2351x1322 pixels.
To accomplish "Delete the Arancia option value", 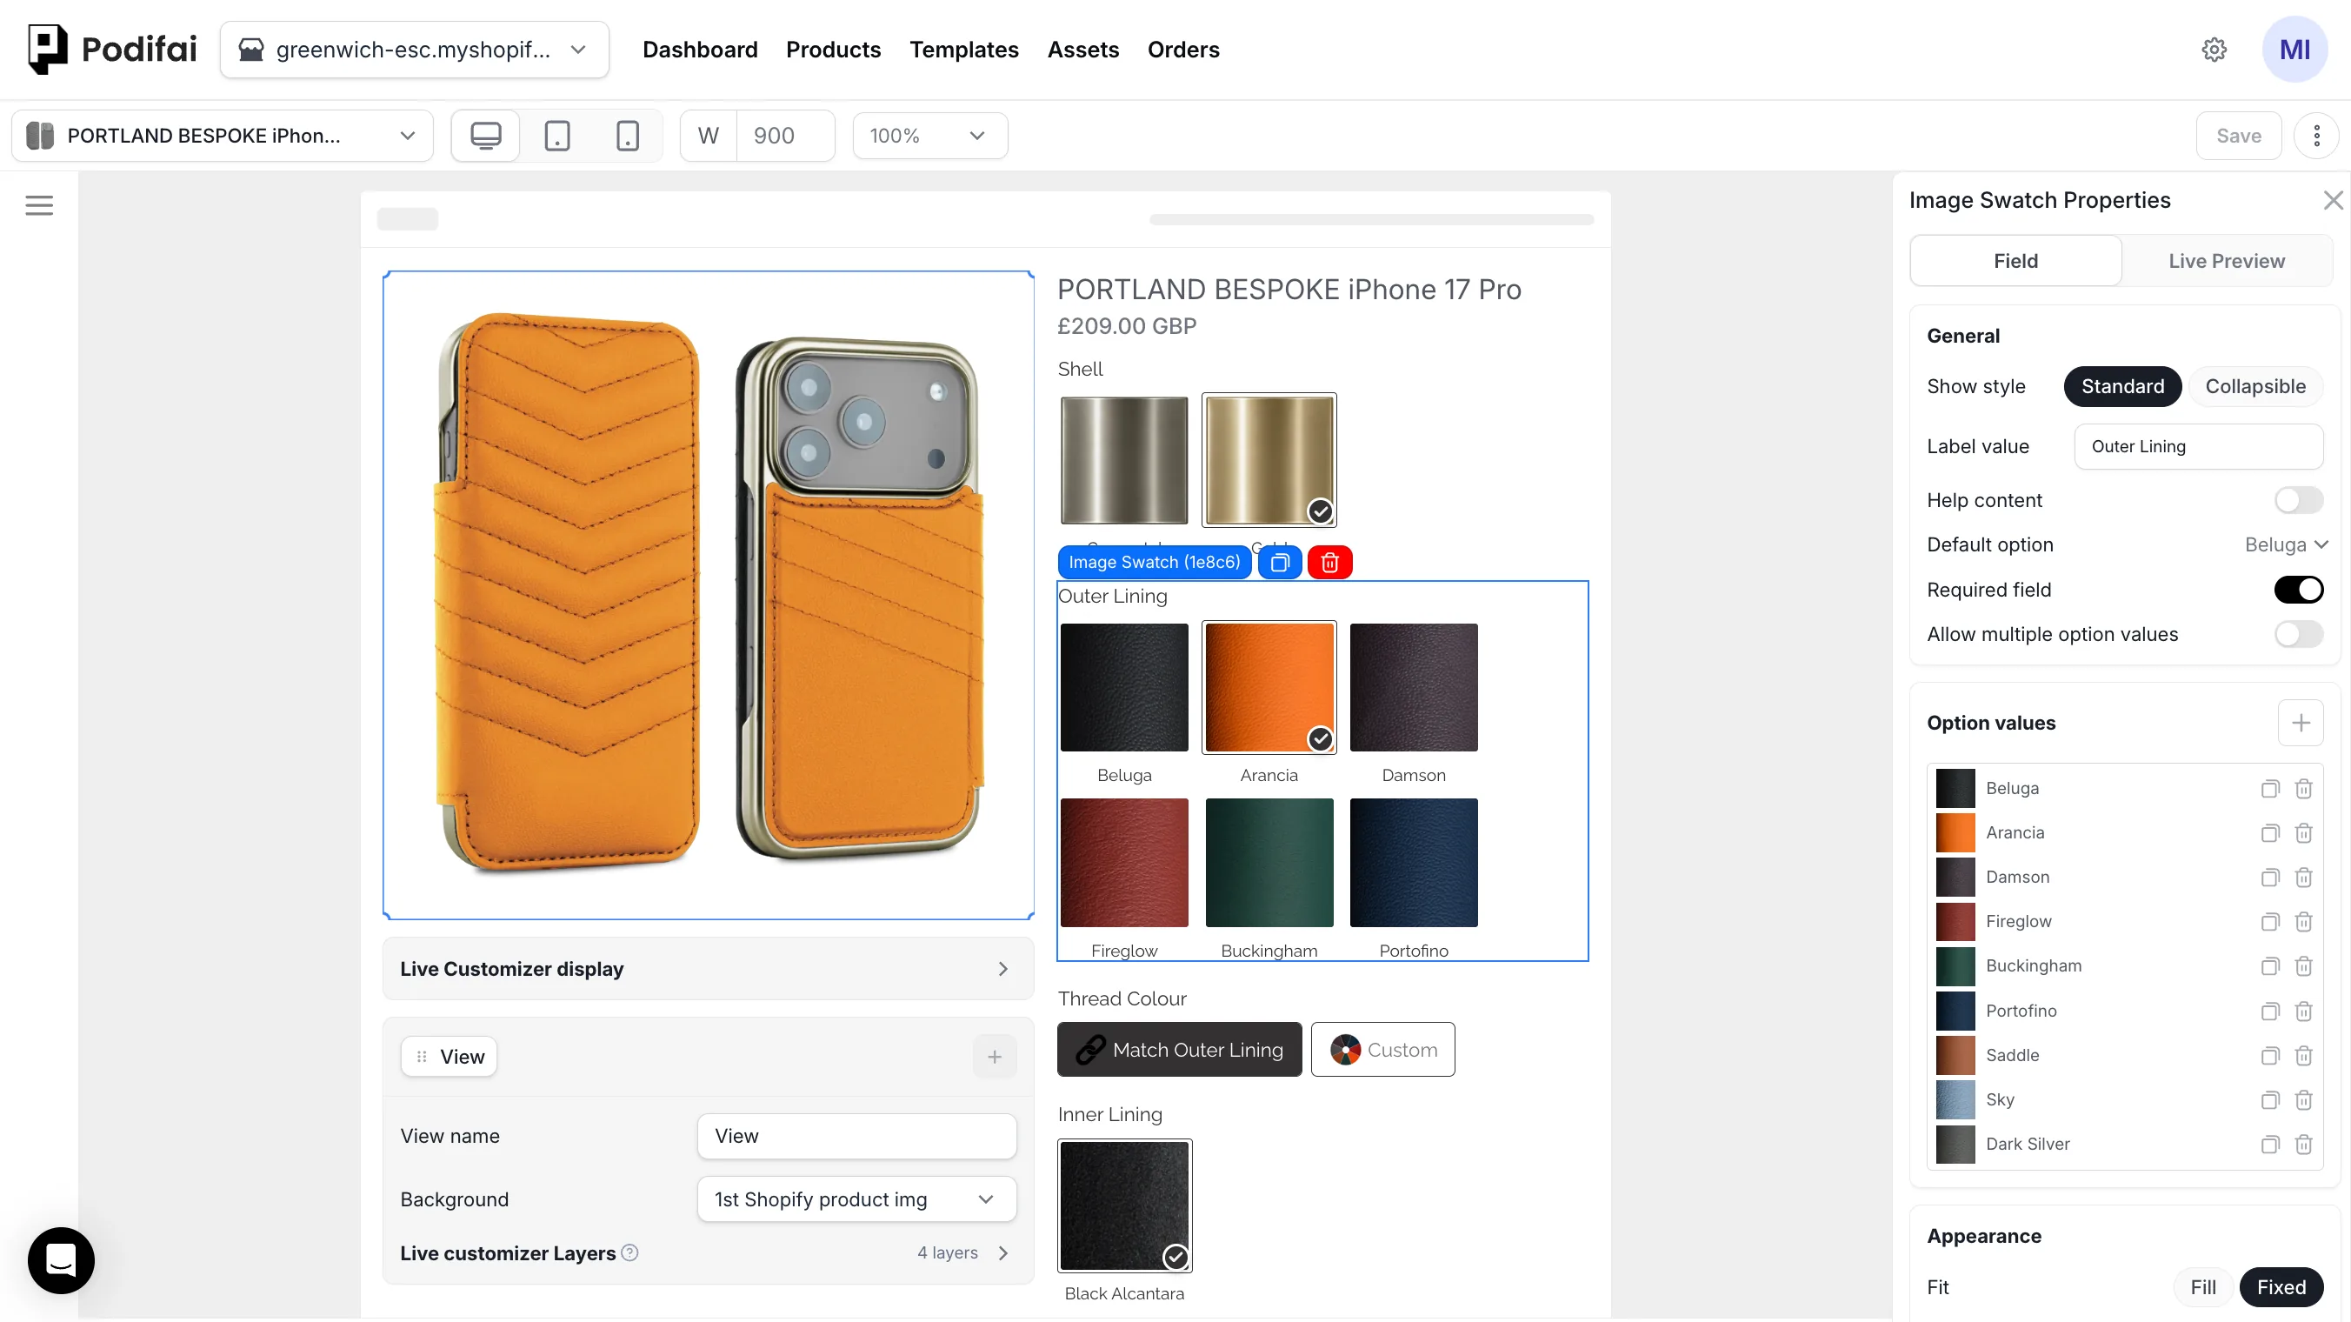I will point(2303,833).
